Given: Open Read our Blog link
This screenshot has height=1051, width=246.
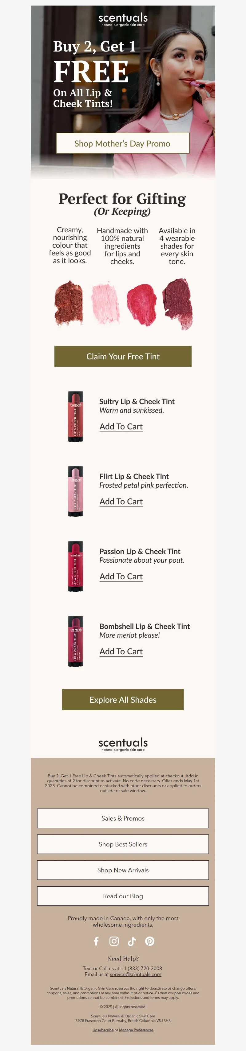Looking at the screenshot, I should tap(123, 896).
